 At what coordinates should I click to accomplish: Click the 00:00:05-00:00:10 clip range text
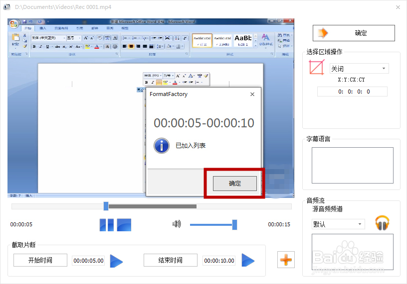click(204, 123)
